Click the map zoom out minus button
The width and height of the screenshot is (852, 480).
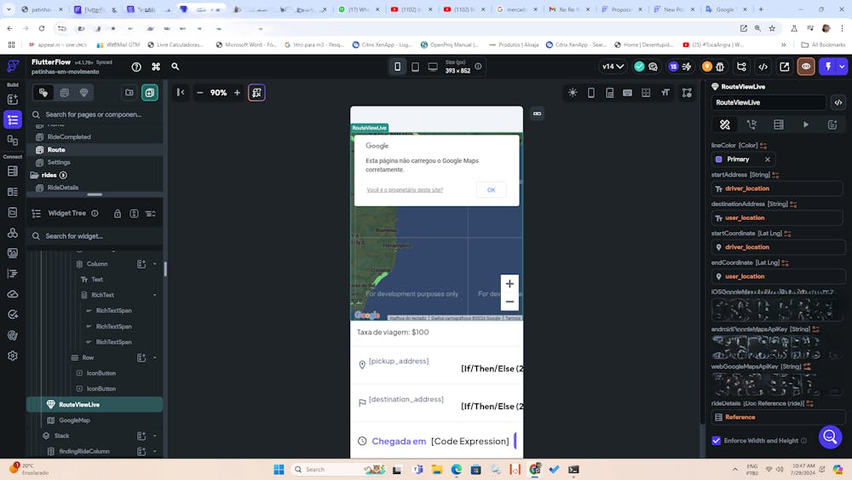(x=509, y=302)
